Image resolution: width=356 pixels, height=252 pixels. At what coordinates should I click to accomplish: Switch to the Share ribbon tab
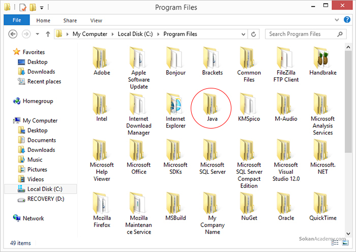pos(70,20)
